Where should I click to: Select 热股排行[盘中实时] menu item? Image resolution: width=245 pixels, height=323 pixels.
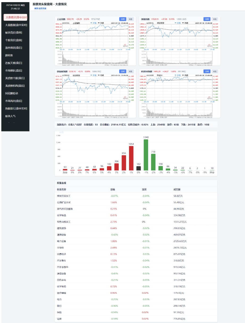(x=16, y=109)
